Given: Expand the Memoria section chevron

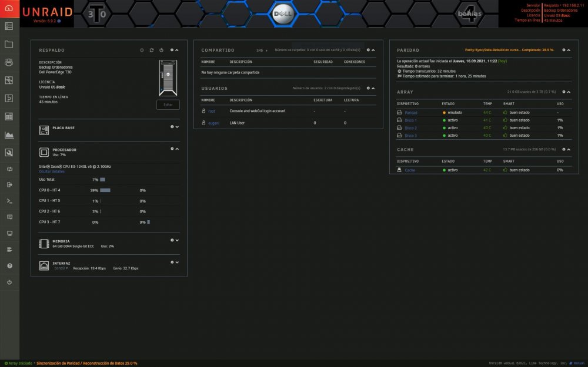Looking at the screenshot, I should pyautogui.click(x=177, y=240).
